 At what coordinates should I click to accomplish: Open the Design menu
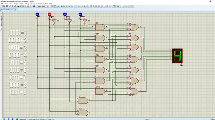click(16, 4)
